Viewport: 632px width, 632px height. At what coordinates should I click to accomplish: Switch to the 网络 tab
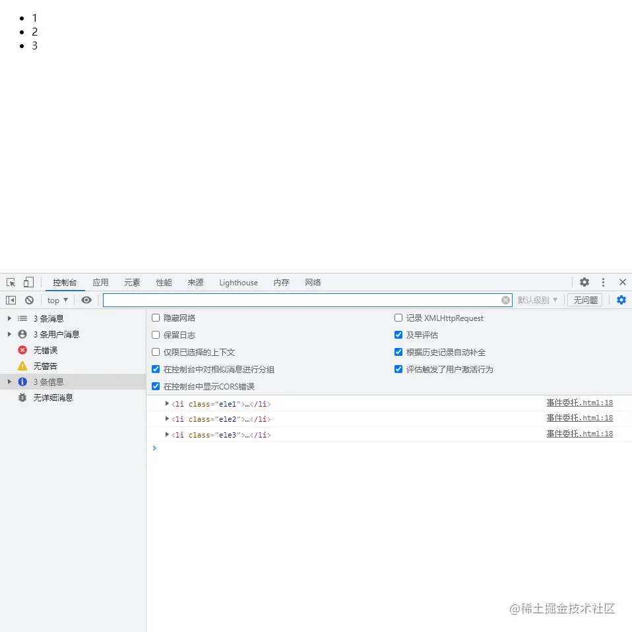click(x=313, y=283)
